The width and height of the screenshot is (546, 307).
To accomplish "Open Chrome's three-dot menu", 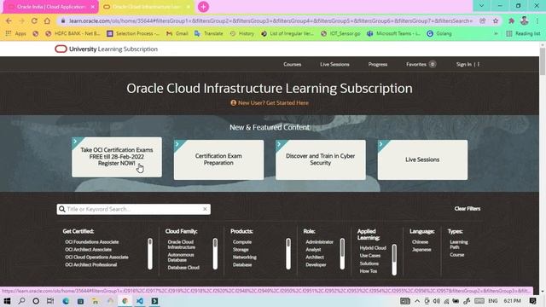I will (x=537, y=20).
